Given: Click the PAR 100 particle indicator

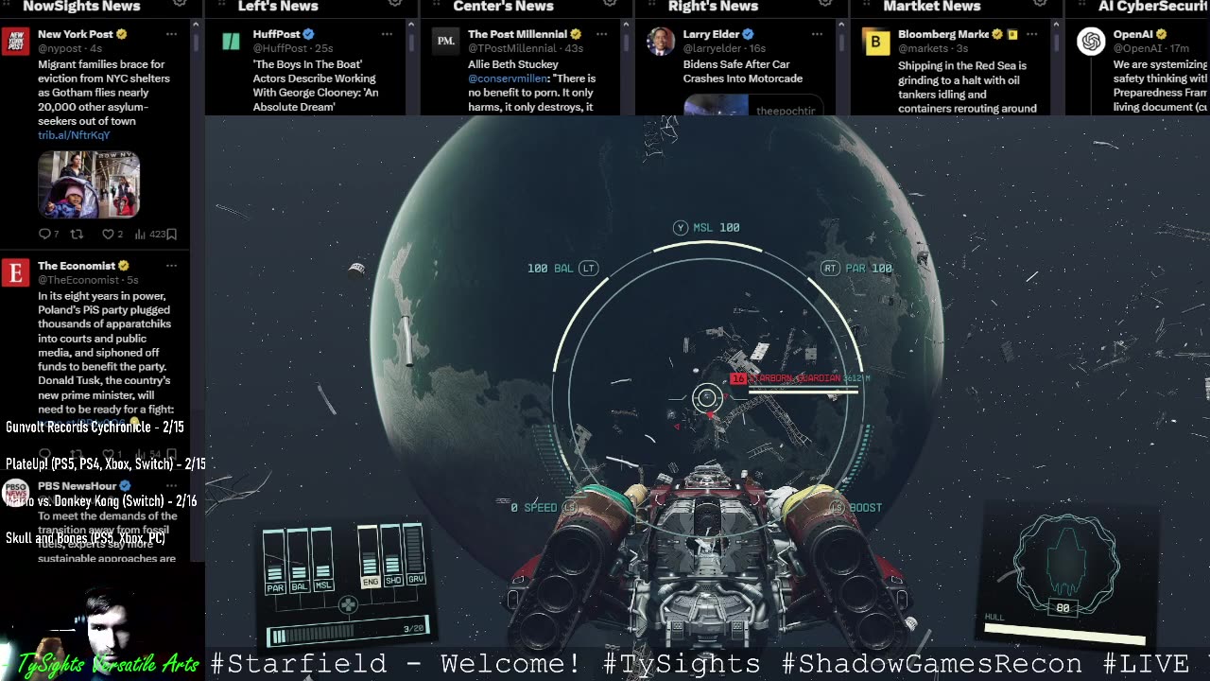Looking at the screenshot, I should [x=857, y=269].
